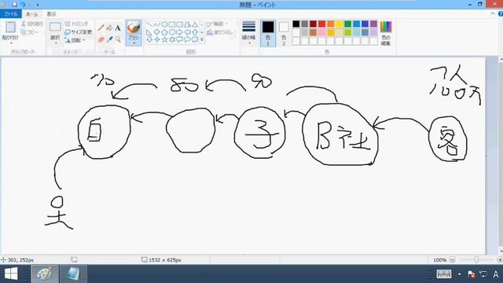Choose the Six-point star shape
Viewport: 503px width, 283px height.
pyautogui.click(x=172, y=39)
